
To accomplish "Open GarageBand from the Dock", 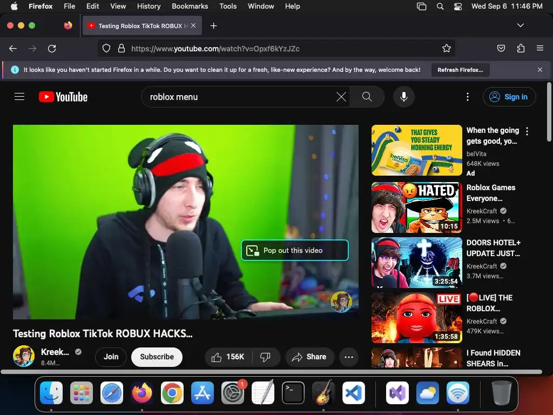I will tap(323, 393).
